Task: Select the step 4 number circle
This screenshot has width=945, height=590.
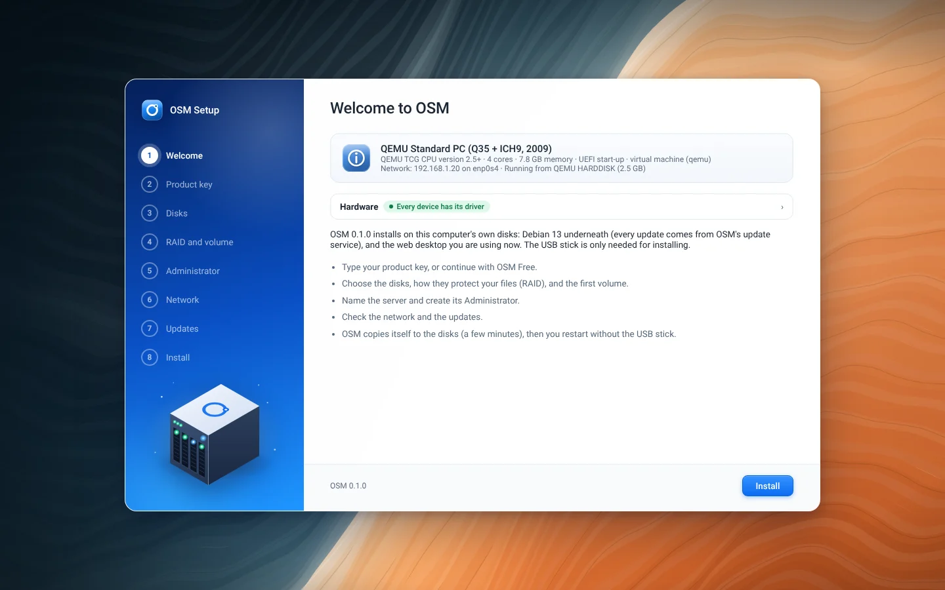Action: tap(150, 242)
